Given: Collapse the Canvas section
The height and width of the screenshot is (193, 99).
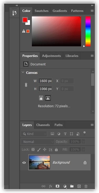Looking at the screenshot, I should 23,72.
